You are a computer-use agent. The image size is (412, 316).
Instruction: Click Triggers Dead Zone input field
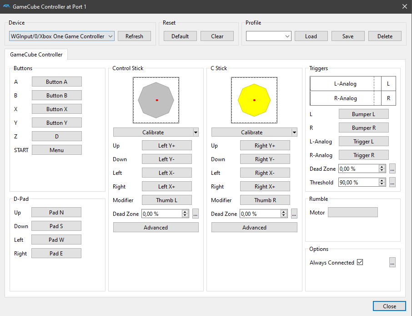click(358, 168)
